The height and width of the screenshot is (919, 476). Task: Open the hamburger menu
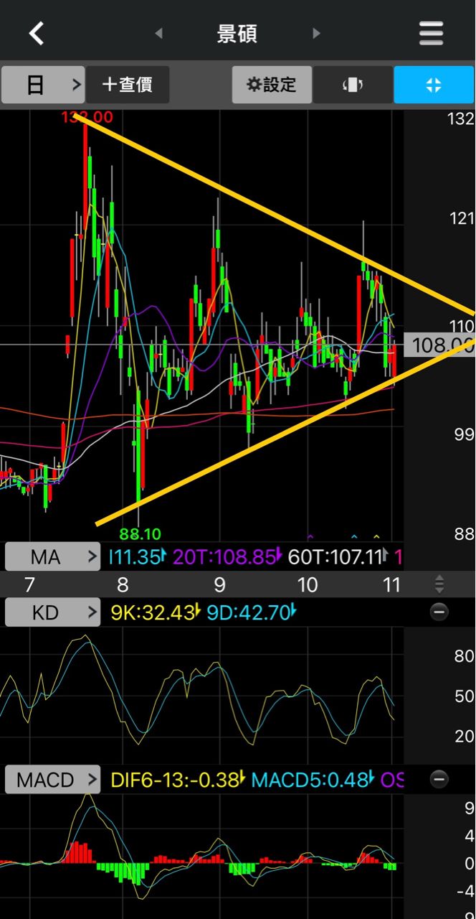[x=431, y=33]
